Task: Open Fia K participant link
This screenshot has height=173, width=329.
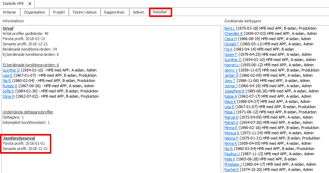Action: pyautogui.click(x=228, y=49)
